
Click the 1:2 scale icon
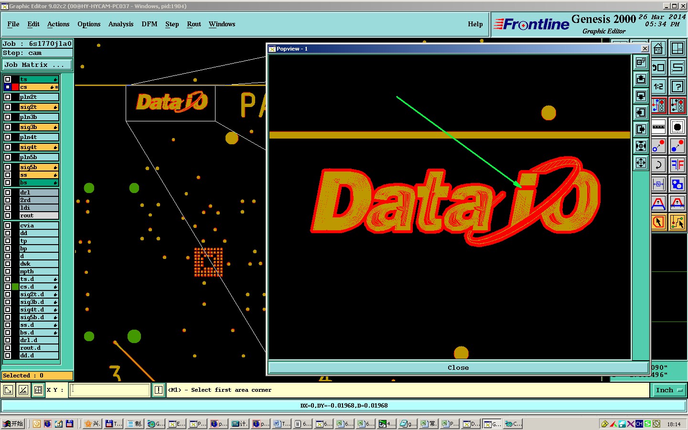pos(658,86)
